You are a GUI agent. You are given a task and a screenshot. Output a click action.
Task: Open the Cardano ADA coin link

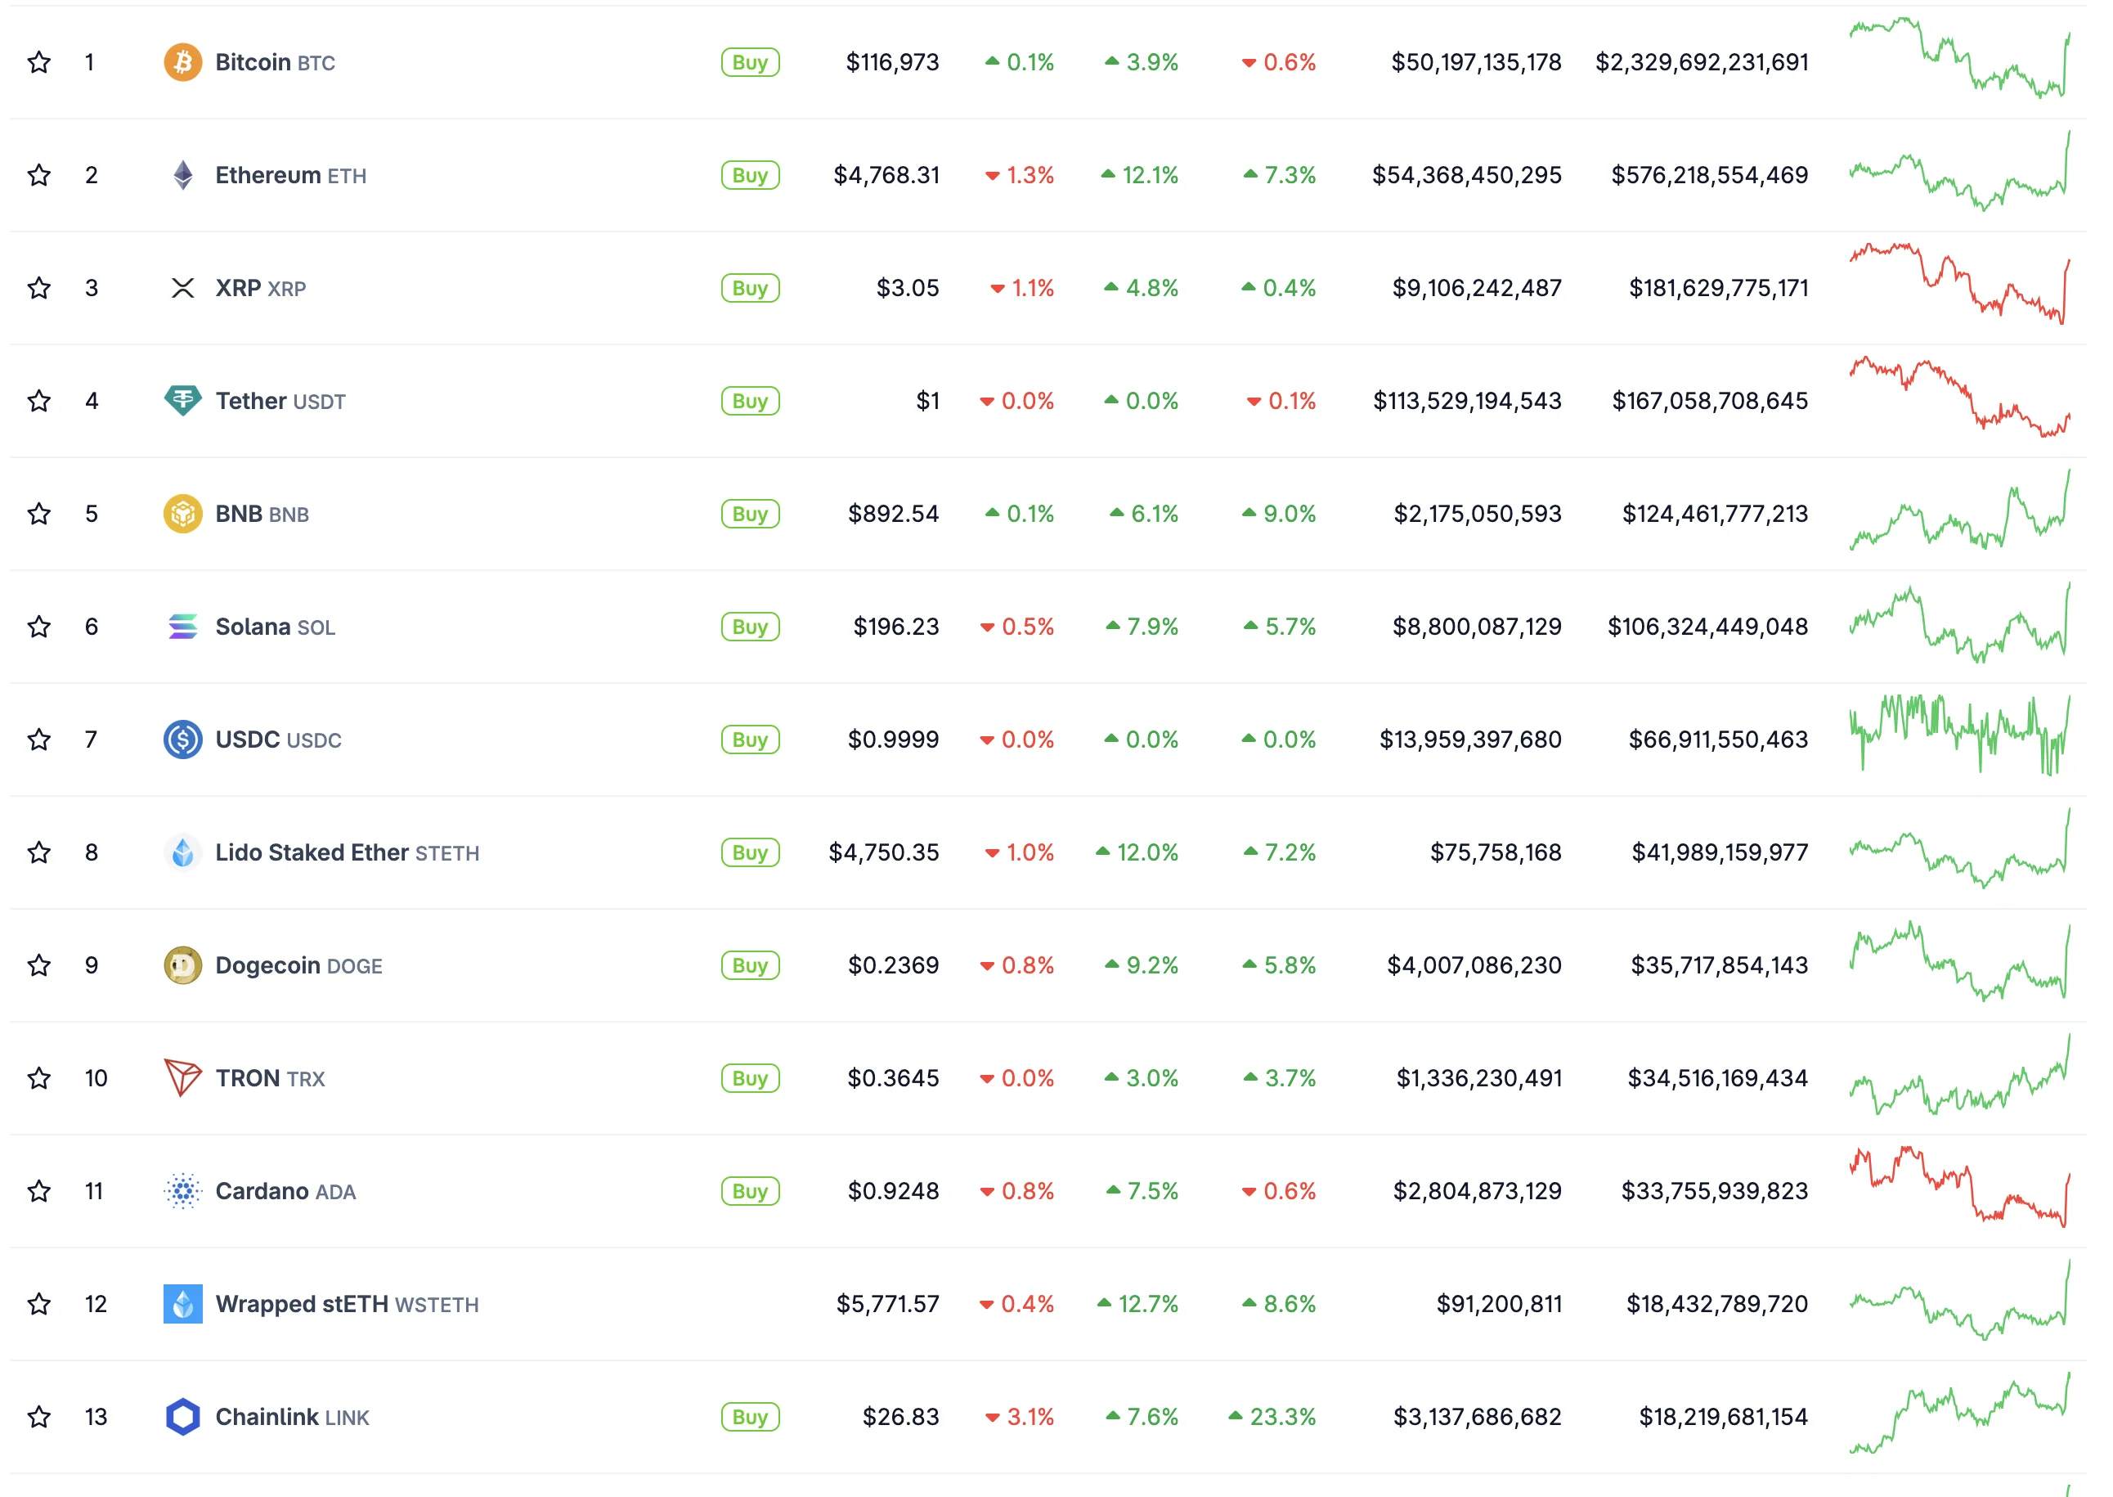tap(285, 1192)
